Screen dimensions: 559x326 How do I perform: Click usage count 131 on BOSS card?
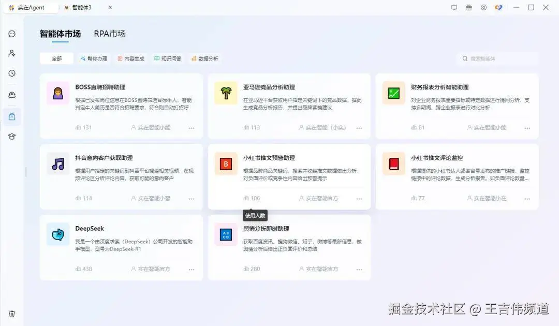tap(83, 127)
